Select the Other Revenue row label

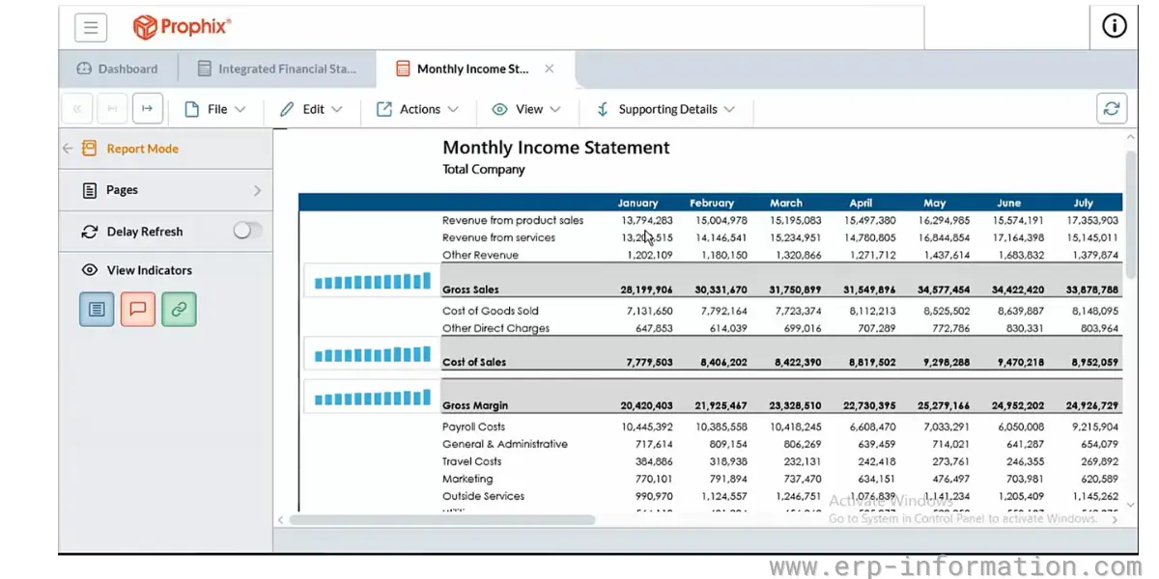(x=480, y=255)
